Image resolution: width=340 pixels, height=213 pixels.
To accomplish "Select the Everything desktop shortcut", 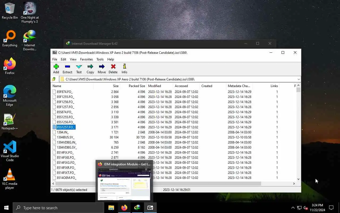I will (x=10, y=39).
